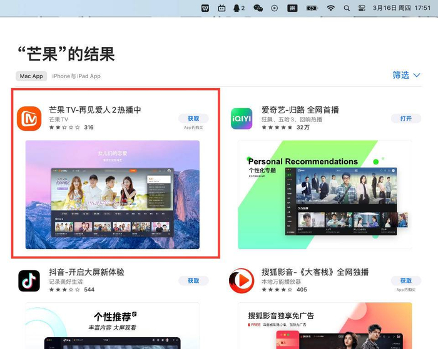438x349 pixels.
Task: View 芒果TV star rating 316
Action: point(71,128)
